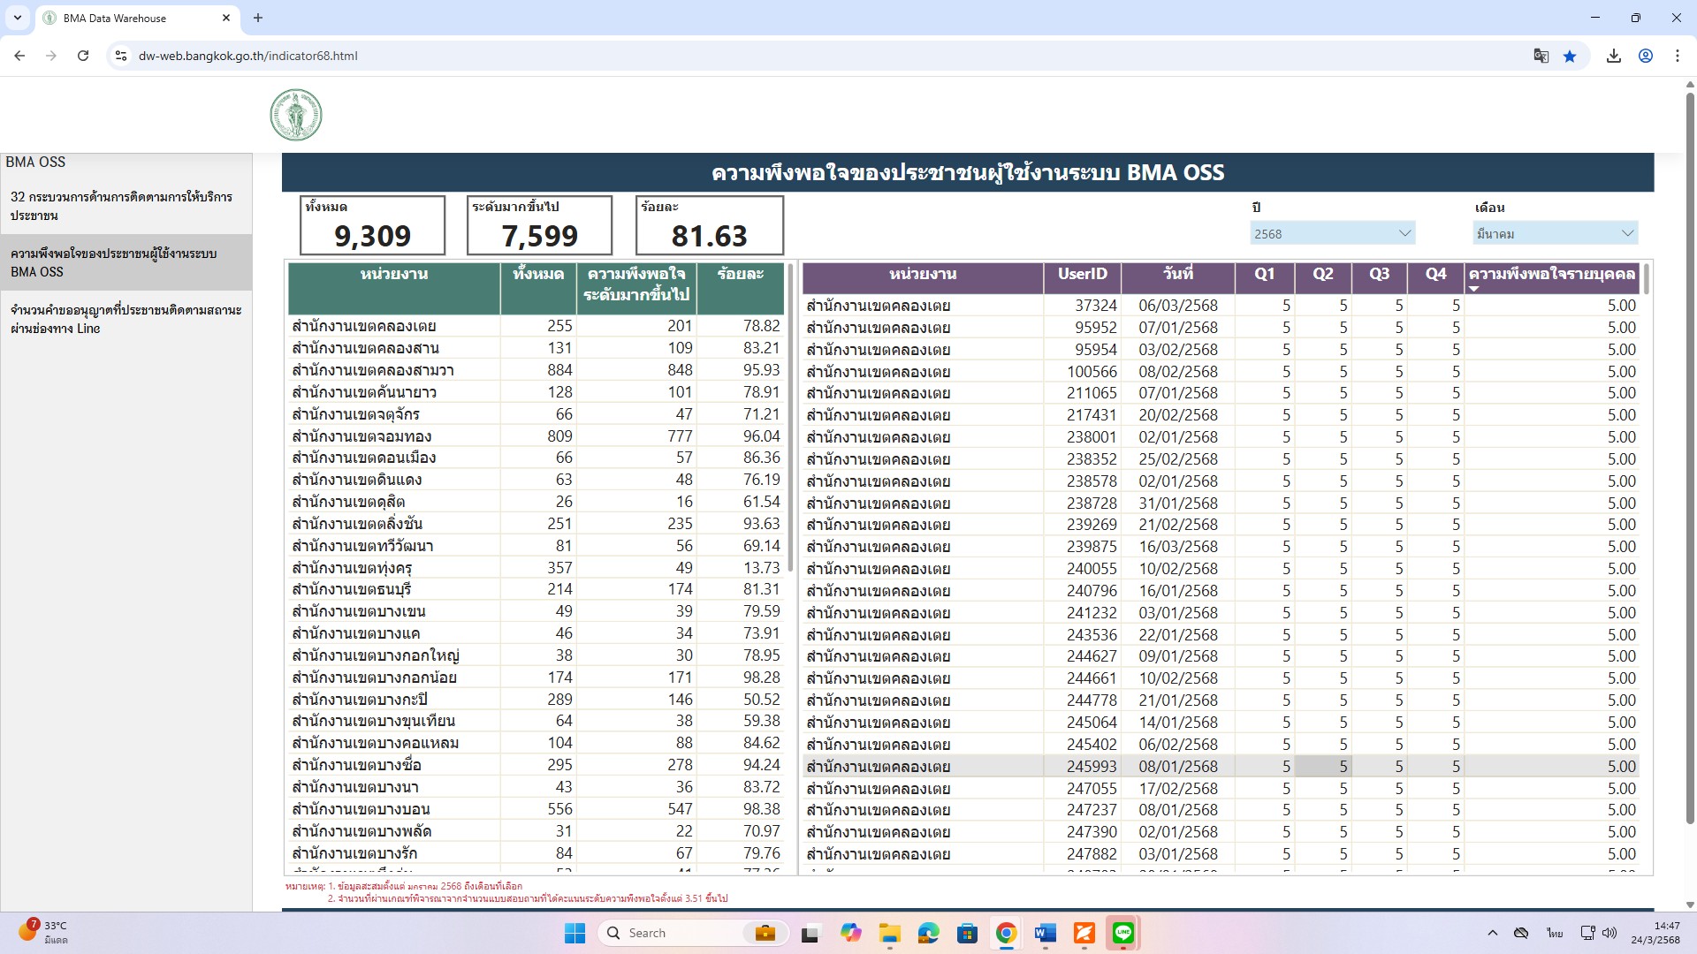Open the Windows Start menu
The image size is (1697, 954).
pos(575,933)
